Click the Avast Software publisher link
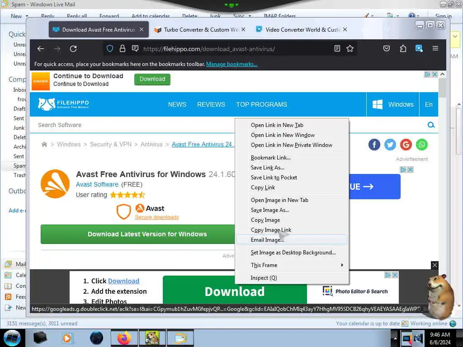The image size is (463, 347). click(x=97, y=184)
